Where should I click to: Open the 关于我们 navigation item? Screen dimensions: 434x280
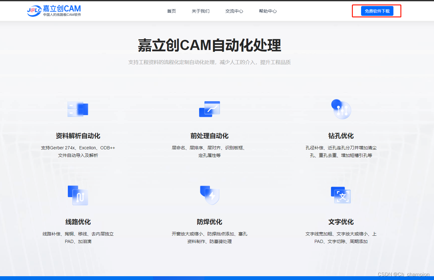point(200,11)
